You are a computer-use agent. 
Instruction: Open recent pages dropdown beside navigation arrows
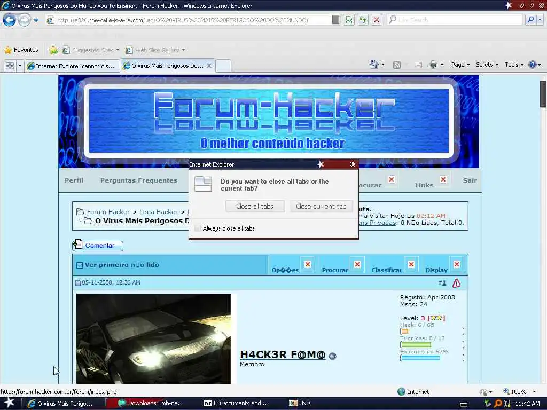36,20
